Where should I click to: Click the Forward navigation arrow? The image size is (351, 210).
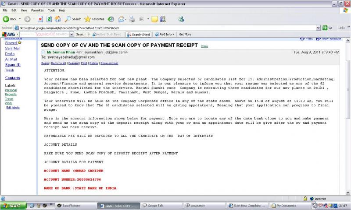(x=27, y=19)
